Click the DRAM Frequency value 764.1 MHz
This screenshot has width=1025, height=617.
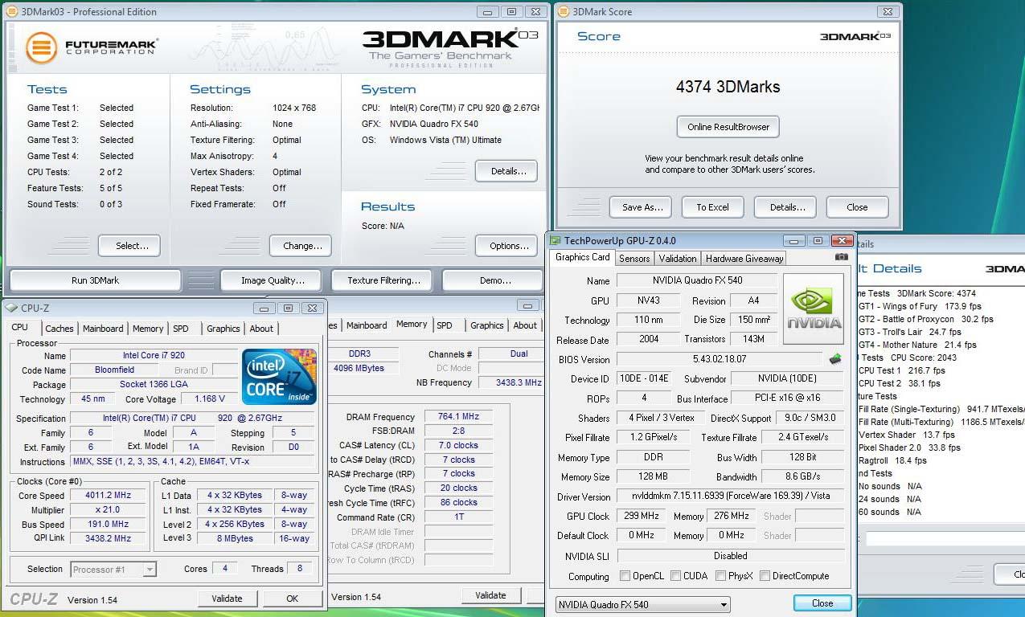pyautogui.click(x=458, y=417)
